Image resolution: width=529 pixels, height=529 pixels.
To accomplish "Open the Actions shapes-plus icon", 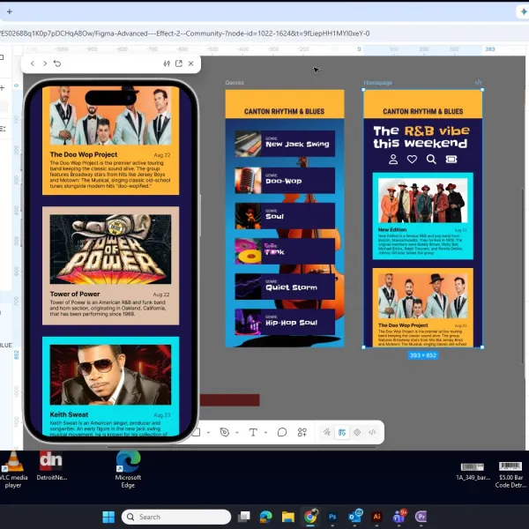I will click(302, 432).
